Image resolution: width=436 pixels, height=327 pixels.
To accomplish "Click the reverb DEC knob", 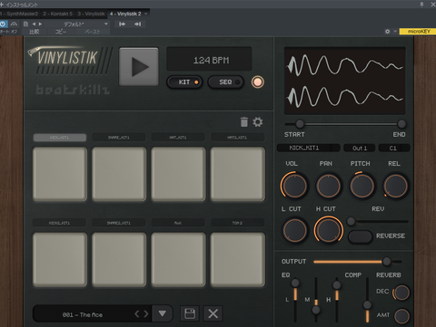I will [401, 293].
